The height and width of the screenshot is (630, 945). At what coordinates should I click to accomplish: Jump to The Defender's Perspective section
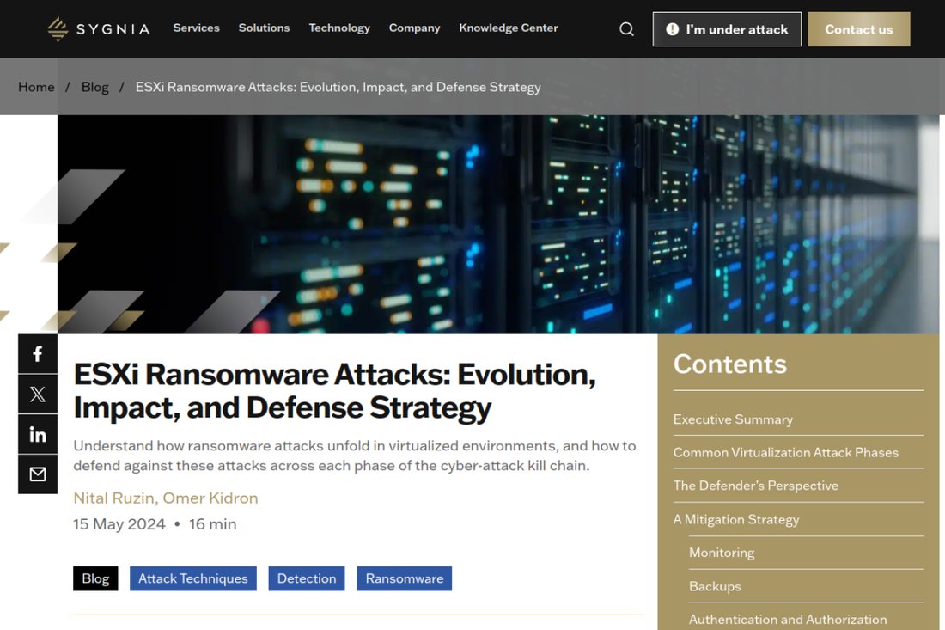(x=756, y=486)
